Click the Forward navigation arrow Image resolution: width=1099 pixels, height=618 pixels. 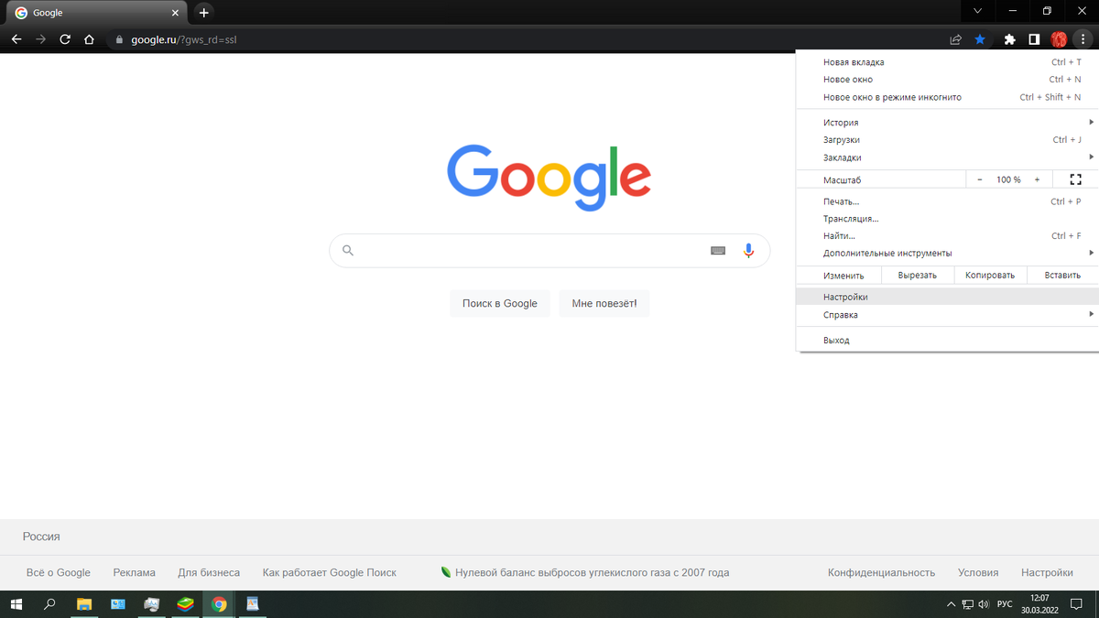click(40, 39)
